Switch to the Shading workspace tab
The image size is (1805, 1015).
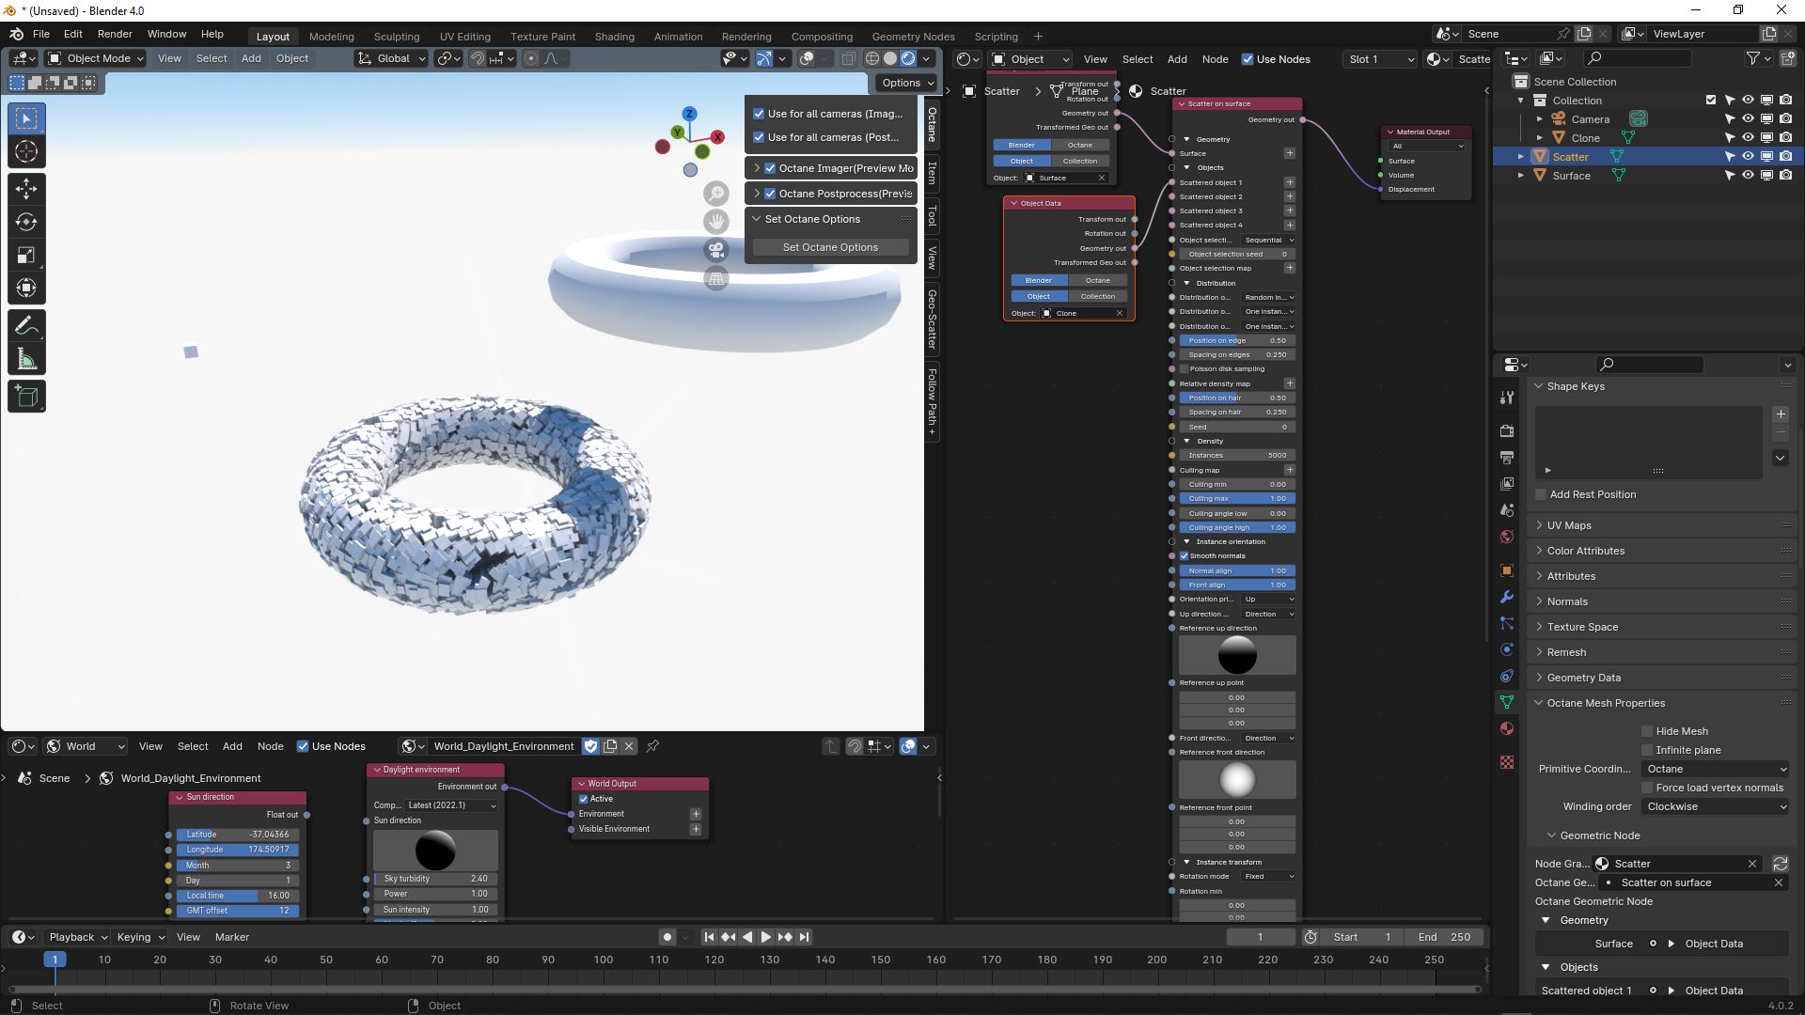click(614, 37)
